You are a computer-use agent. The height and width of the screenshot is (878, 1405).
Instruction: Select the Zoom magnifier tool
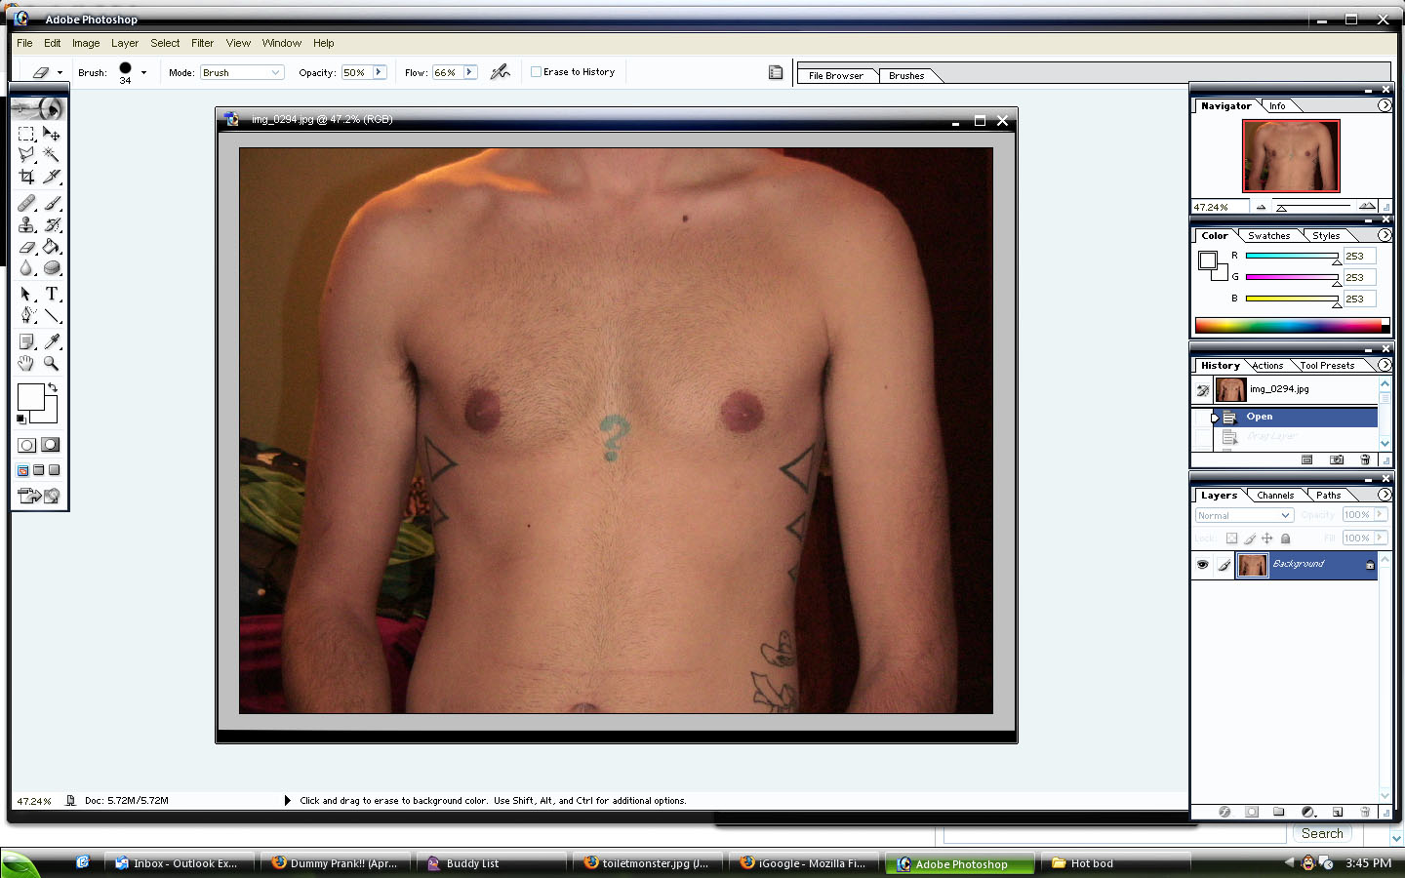52,363
